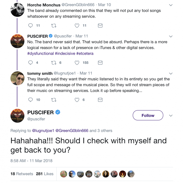
Task: Open dropdown chevron beside Follow button
Action: pos(171,116)
